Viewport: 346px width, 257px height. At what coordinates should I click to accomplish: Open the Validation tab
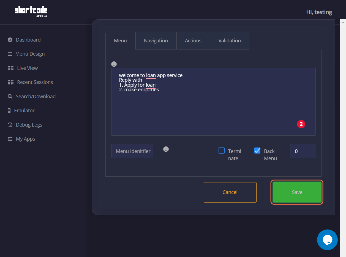(230, 41)
